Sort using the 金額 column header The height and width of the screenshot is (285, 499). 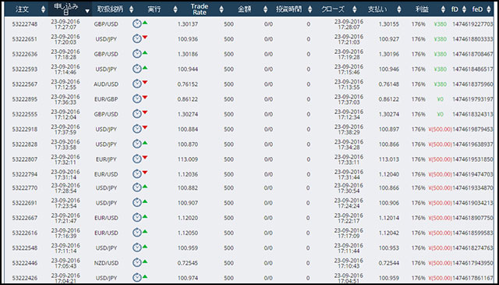[x=244, y=9]
